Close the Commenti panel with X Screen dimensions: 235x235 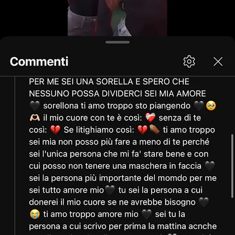[218, 61]
